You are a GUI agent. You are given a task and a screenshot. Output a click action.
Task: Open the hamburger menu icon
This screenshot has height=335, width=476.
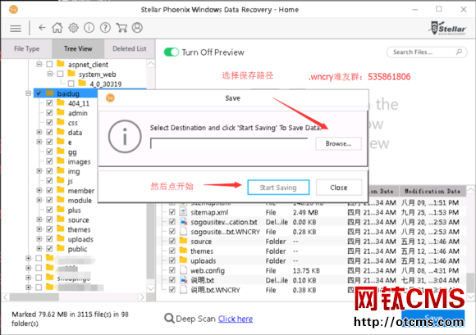pyautogui.click(x=16, y=29)
